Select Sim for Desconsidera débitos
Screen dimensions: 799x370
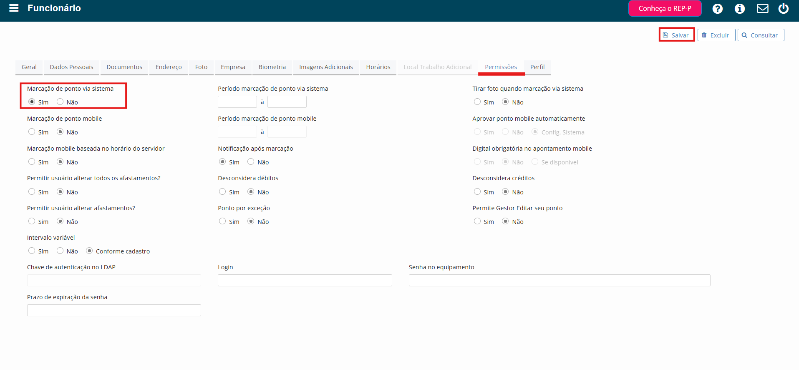[222, 191]
